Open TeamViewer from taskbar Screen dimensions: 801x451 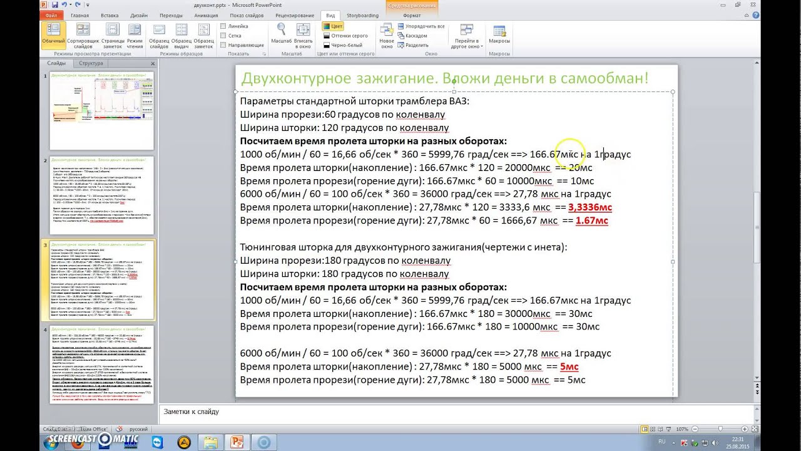click(157, 442)
